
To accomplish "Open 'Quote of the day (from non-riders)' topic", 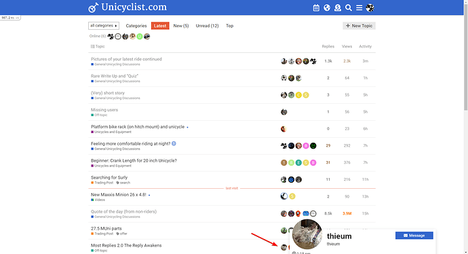I will click(x=123, y=211).
